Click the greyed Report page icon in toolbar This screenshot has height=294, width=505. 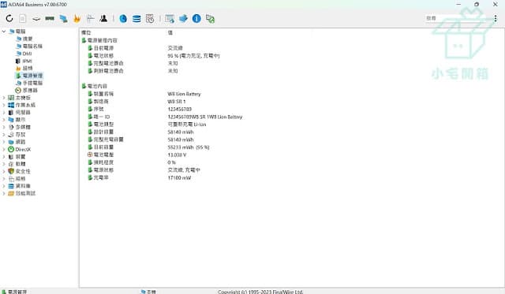click(x=23, y=19)
